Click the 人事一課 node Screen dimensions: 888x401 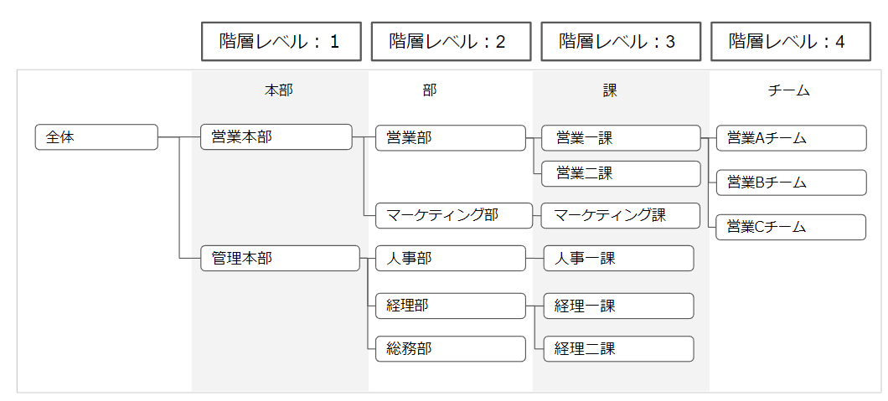pos(618,259)
